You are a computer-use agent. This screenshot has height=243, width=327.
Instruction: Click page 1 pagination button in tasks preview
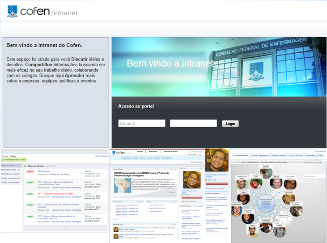coord(65,228)
